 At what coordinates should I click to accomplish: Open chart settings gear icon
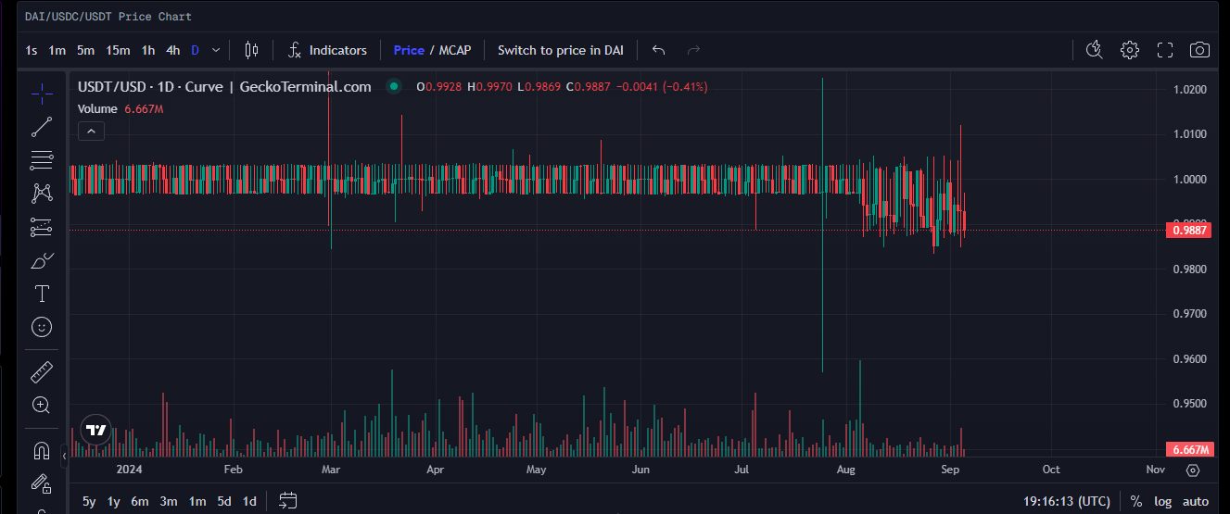click(1129, 50)
